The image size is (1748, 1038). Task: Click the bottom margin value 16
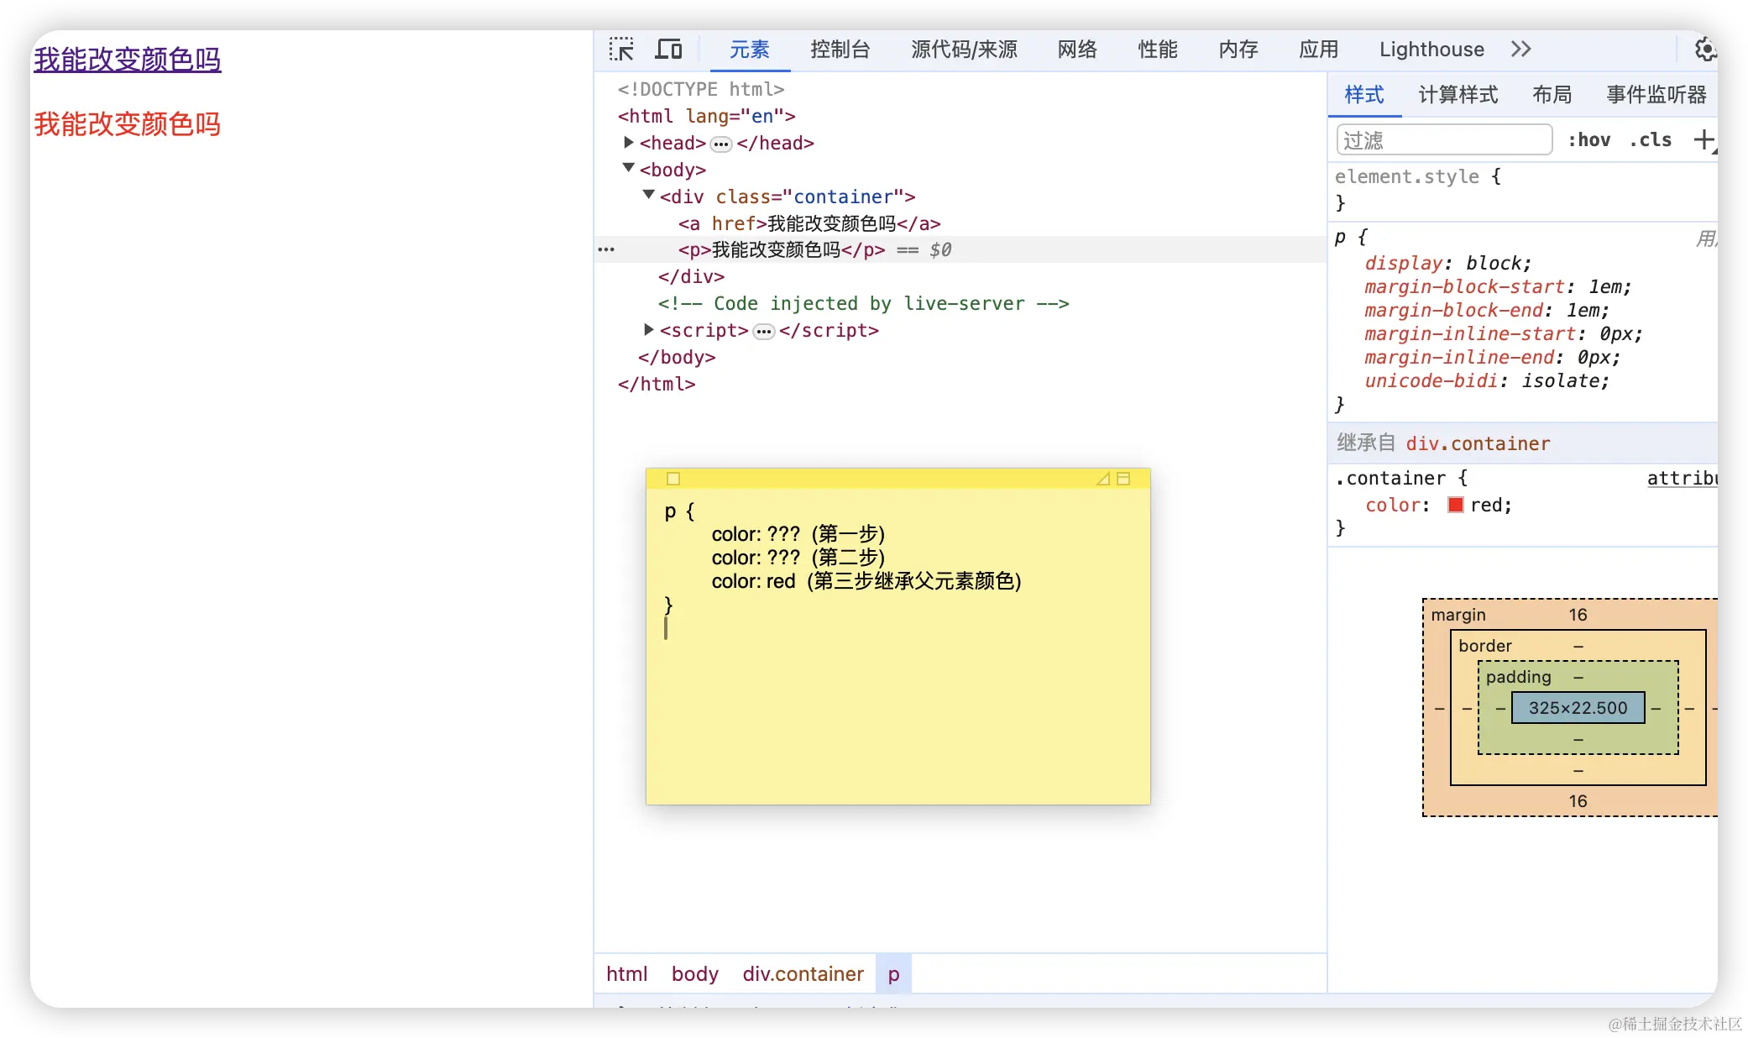(1578, 801)
